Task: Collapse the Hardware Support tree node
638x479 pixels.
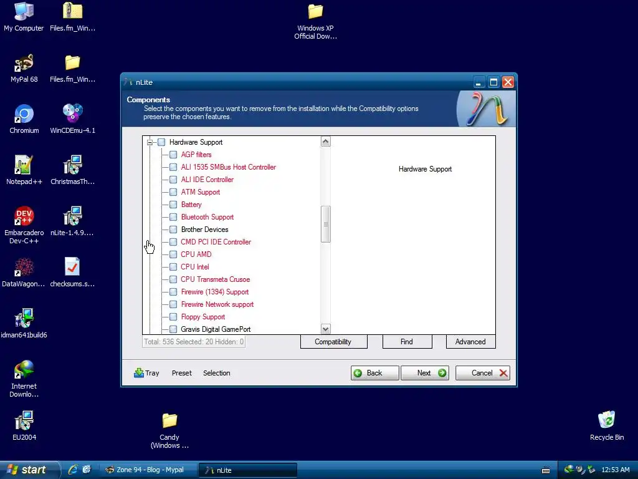Action: click(x=150, y=142)
